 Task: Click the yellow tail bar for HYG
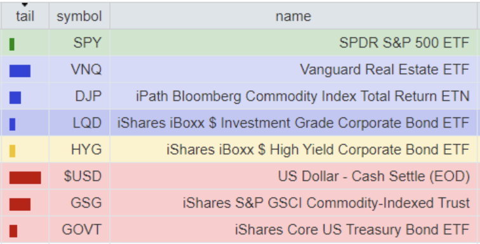pos(12,151)
